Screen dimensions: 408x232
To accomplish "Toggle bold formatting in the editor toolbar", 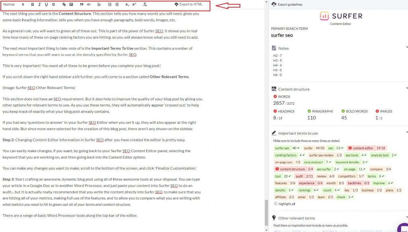I will pos(32,4).
